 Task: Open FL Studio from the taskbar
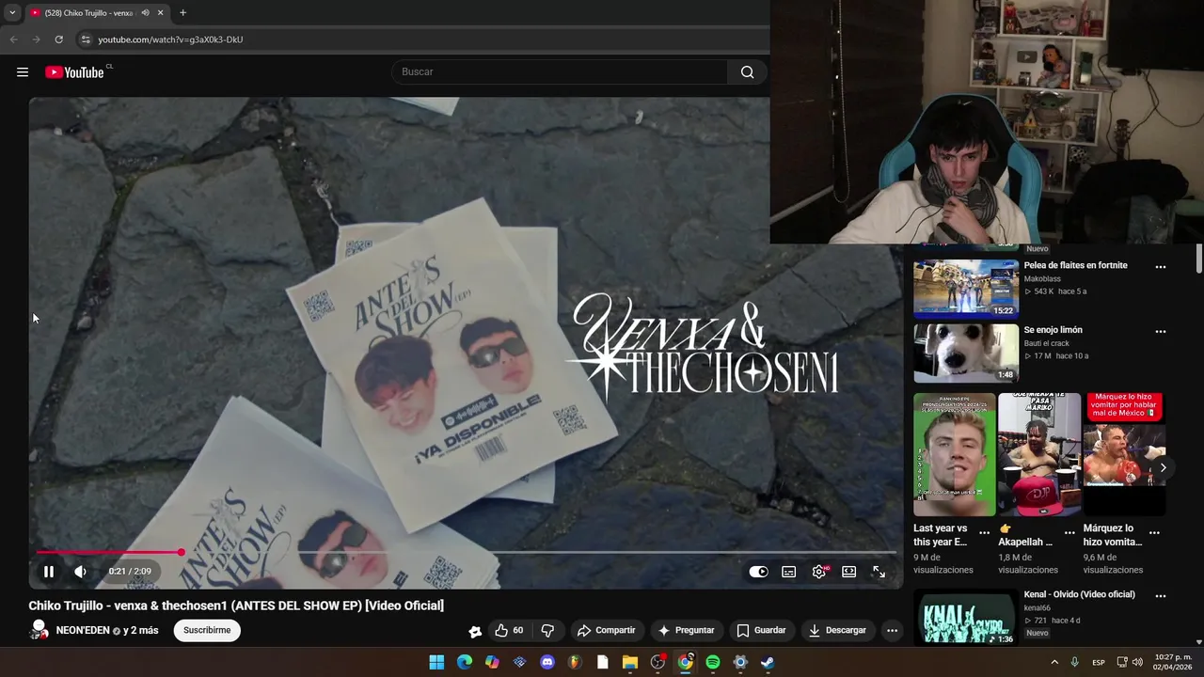tap(575, 662)
